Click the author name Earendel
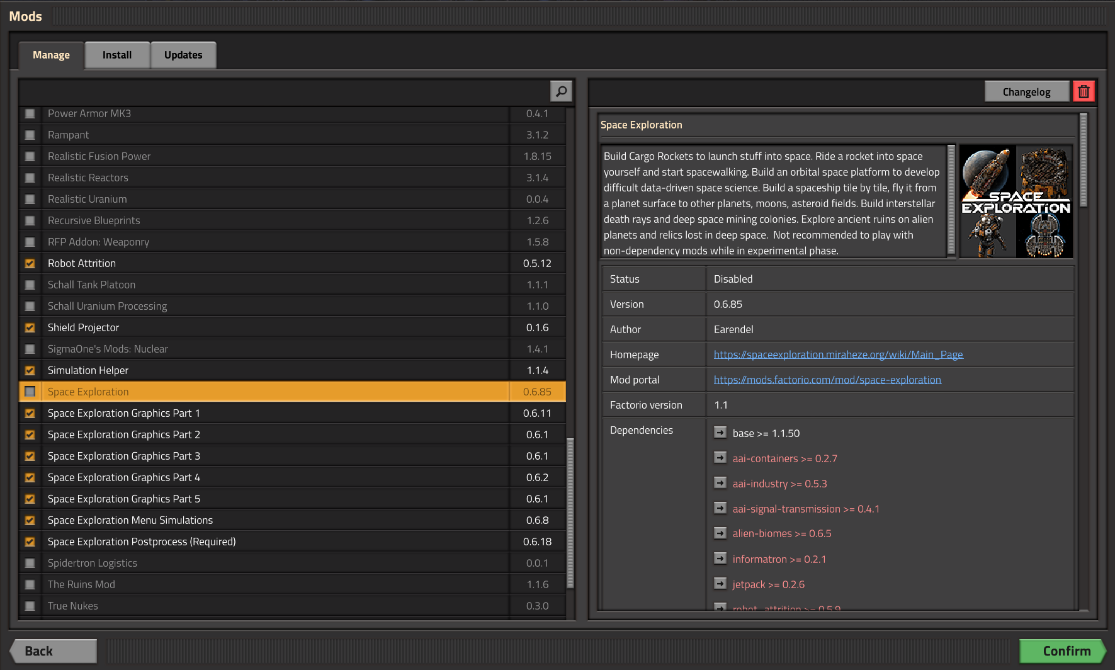1115x670 pixels. point(733,329)
